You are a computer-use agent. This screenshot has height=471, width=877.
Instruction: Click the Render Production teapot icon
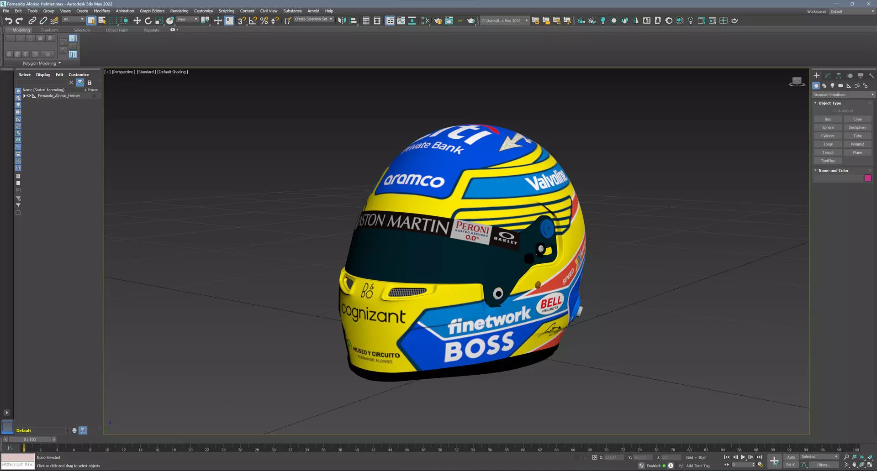coord(471,21)
